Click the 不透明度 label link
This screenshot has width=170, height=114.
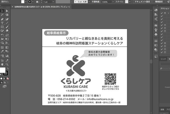[96, 2]
